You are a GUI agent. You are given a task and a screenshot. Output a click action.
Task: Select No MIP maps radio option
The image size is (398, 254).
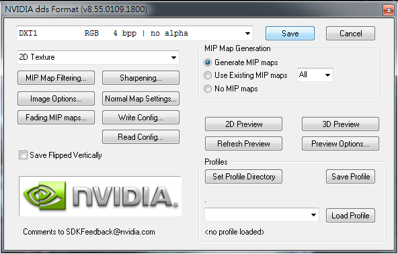[208, 89]
